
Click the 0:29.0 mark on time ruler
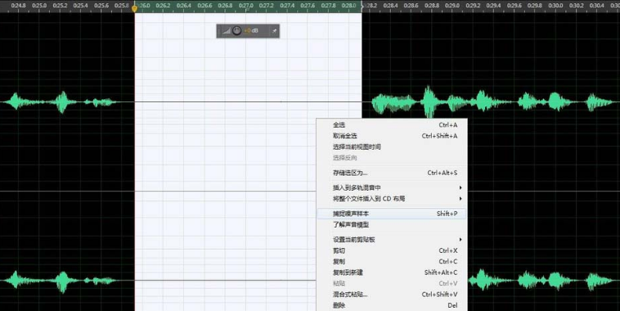(452, 6)
